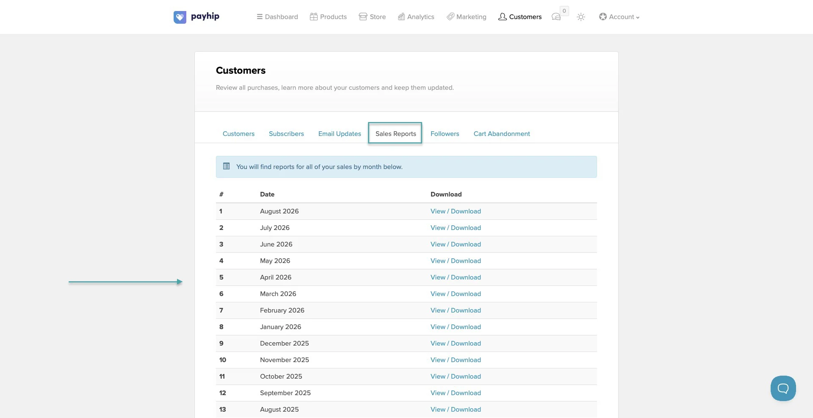Open the Dashboard nav item

click(x=277, y=17)
